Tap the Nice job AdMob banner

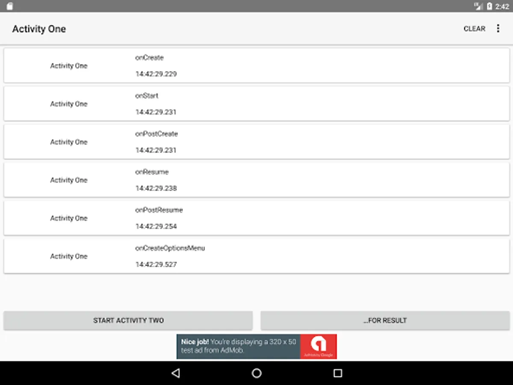tap(239, 346)
